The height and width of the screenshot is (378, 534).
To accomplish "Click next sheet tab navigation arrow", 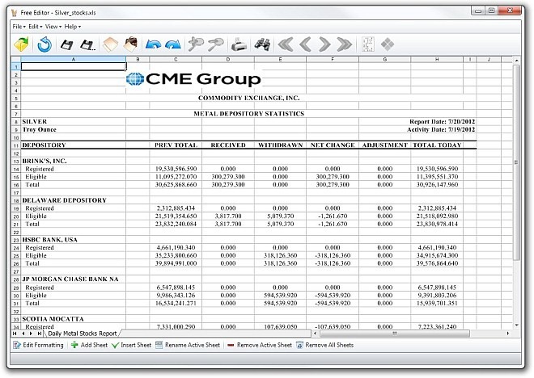I will (32, 334).
